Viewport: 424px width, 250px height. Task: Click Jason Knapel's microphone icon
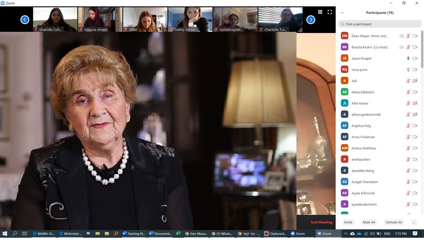(x=408, y=59)
